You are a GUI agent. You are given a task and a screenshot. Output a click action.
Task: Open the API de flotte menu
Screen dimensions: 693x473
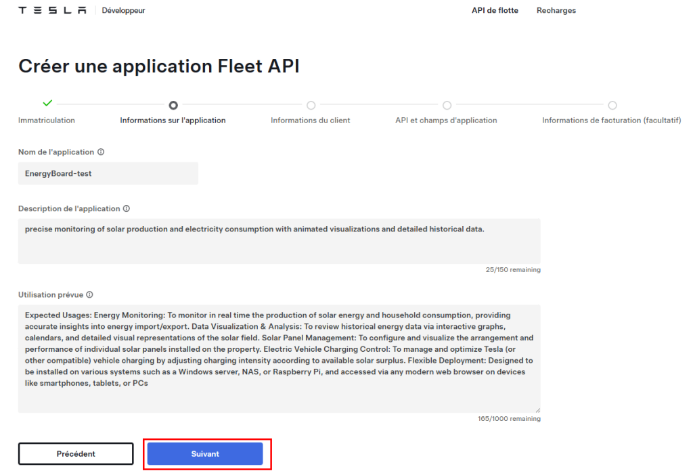click(495, 10)
